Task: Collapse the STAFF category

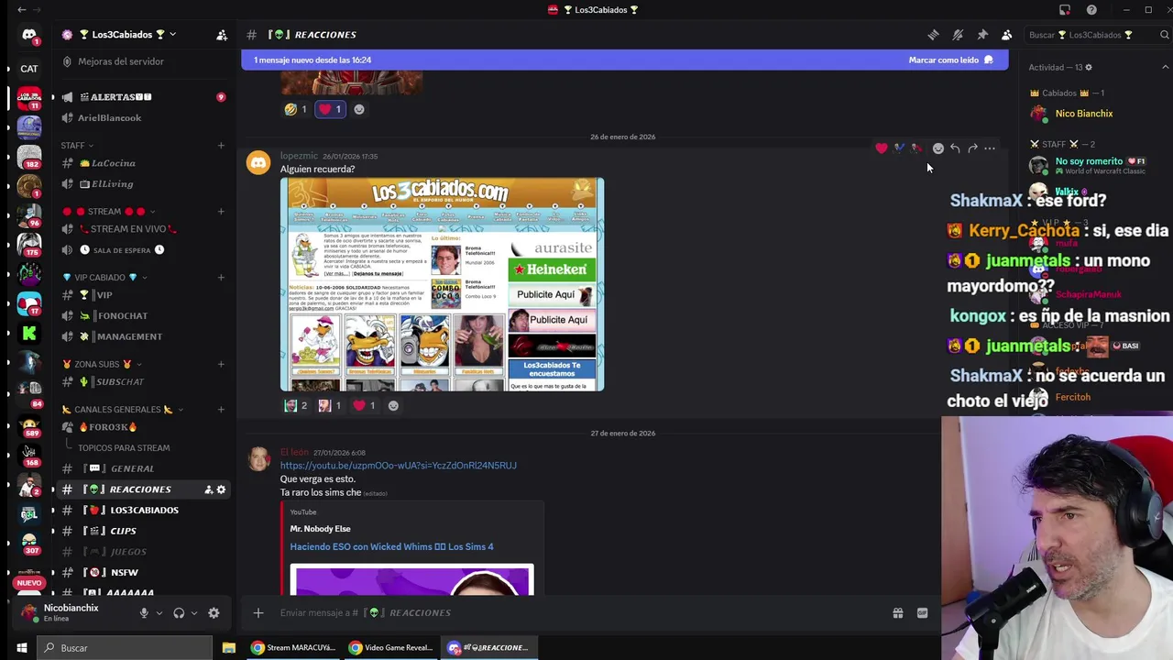Action: point(77,146)
